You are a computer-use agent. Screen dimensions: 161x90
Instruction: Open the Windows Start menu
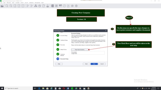[2, 88]
